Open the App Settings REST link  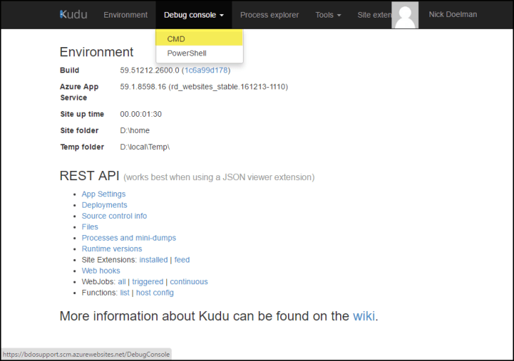[104, 194]
